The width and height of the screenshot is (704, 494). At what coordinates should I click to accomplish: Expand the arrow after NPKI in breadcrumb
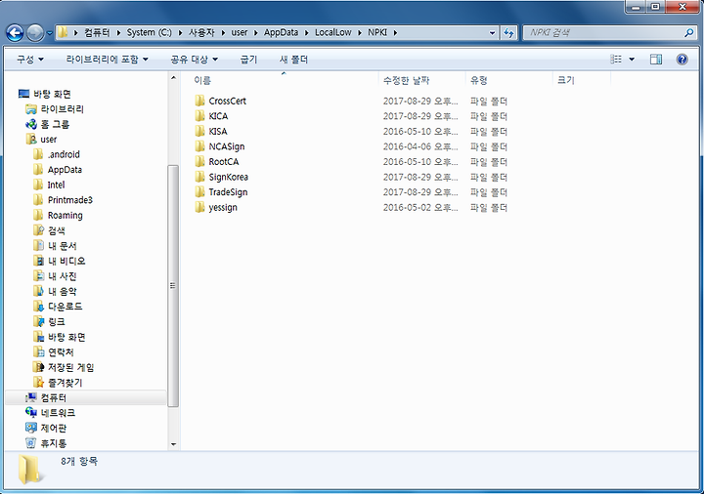coord(396,33)
